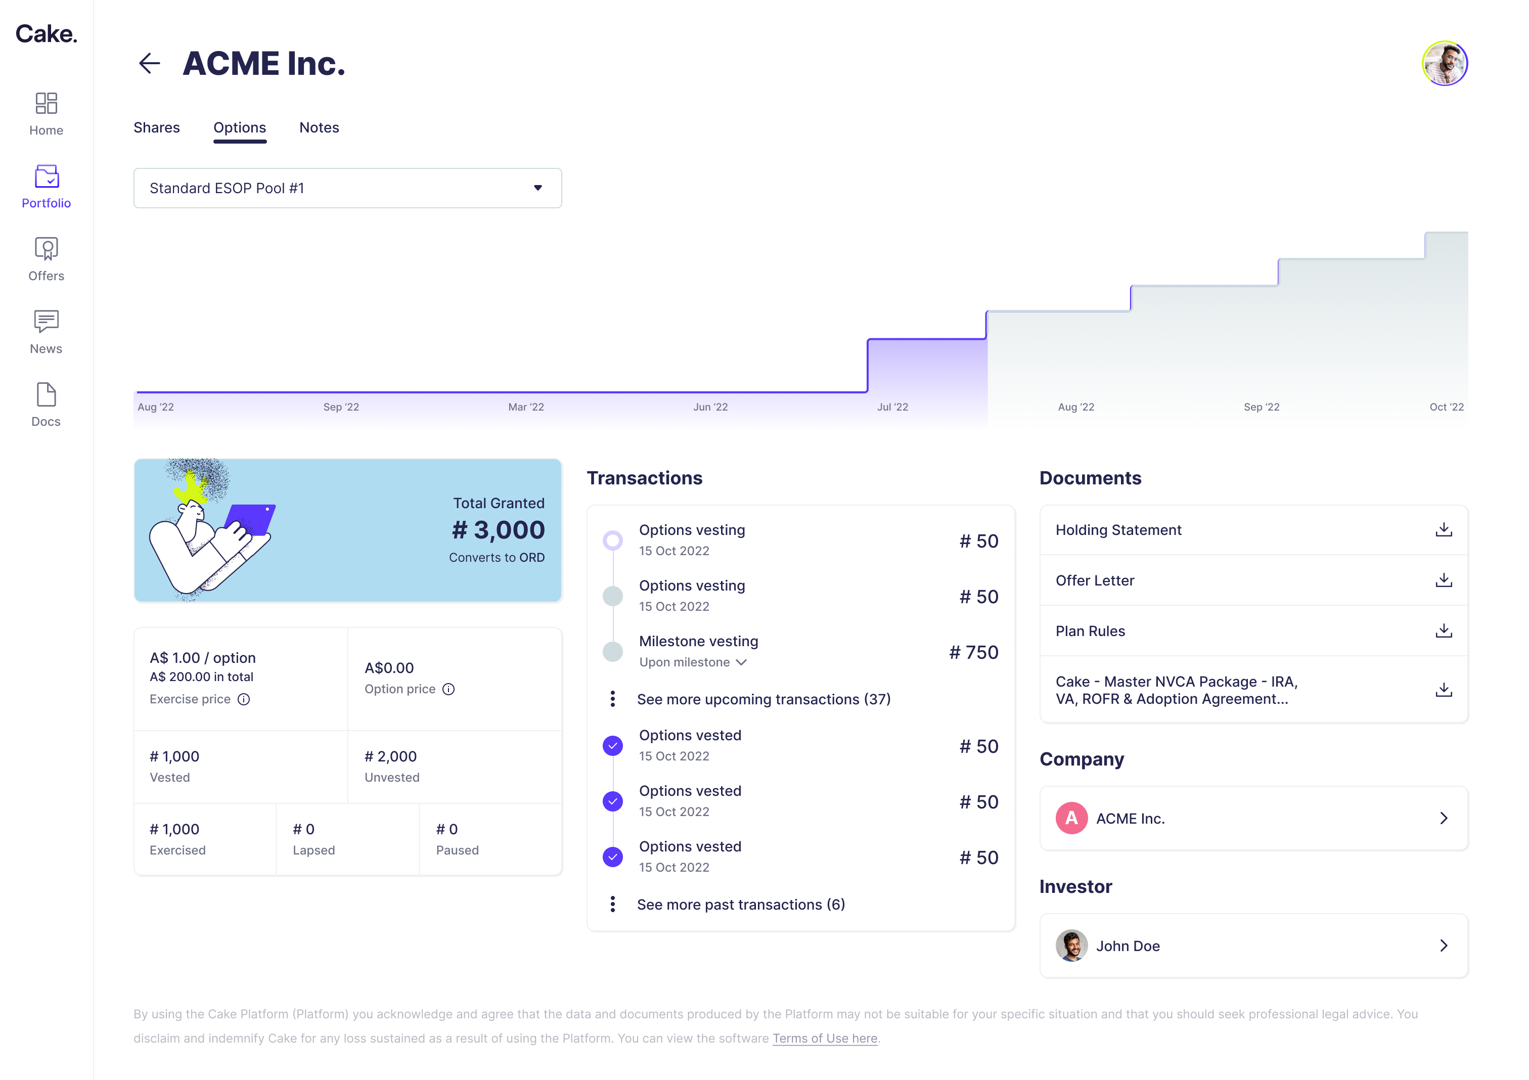Viewport: 1529px width, 1080px height.
Task: Go back using the arrow beside ACME Inc.
Action: (x=149, y=63)
